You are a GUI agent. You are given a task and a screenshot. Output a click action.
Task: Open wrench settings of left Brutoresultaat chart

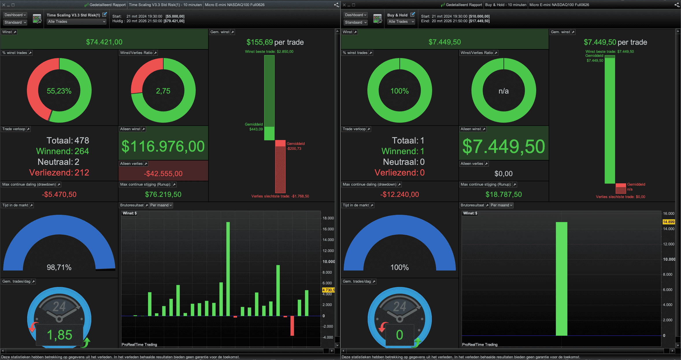click(147, 205)
